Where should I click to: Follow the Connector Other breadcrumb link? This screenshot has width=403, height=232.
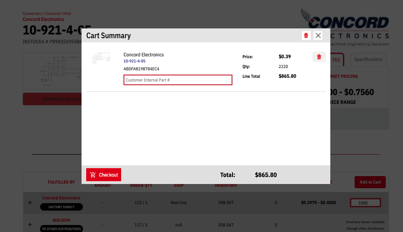click(58, 14)
